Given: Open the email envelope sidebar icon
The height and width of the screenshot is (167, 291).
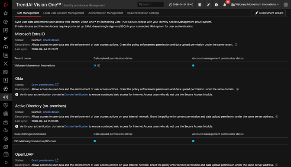Looking at the screenshot, I should coord(6,147).
